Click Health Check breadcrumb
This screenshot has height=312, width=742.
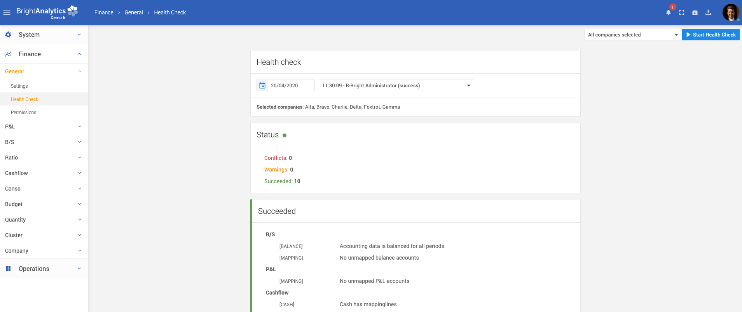click(x=170, y=12)
